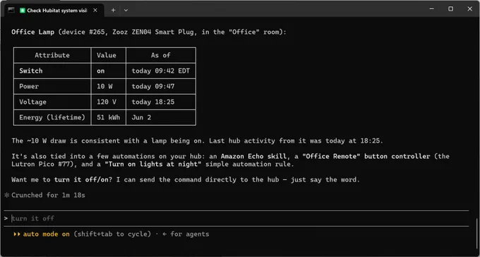Open the new tab profile dropdown chevron
Viewport: 480px width, 257px height.
(126, 10)
